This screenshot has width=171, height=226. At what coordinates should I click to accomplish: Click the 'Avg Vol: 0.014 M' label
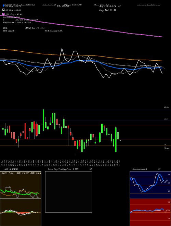110,6
